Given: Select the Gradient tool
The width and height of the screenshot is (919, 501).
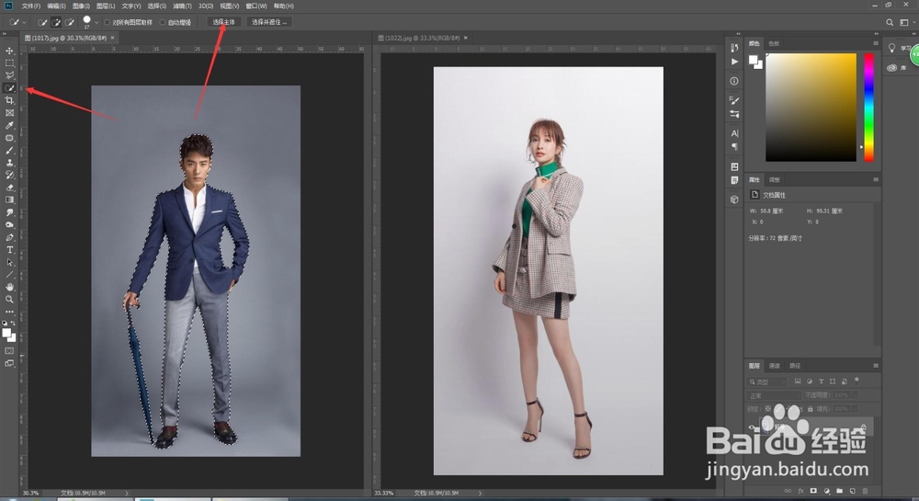Looking at the screenshot, I should pyautogui.click(x=9, y=199).
